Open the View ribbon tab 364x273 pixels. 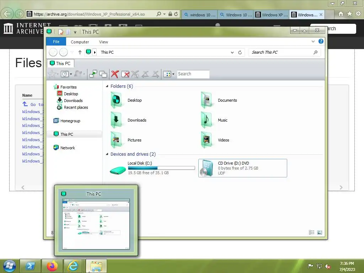pos(103,42)
